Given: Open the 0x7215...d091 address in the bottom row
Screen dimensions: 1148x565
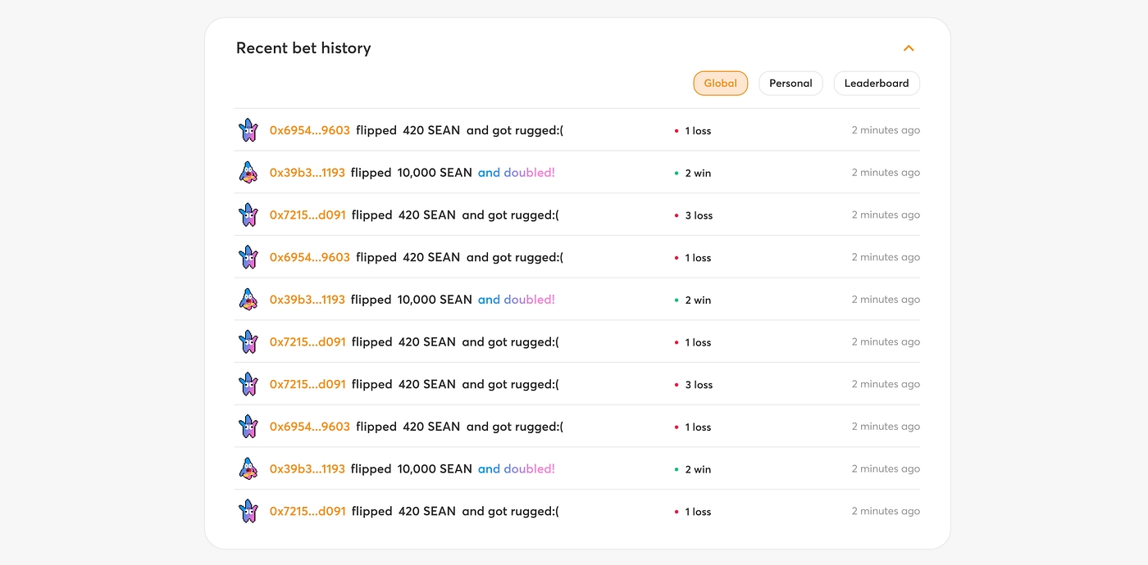Looking at the screenshot, I should click(307, 511).
